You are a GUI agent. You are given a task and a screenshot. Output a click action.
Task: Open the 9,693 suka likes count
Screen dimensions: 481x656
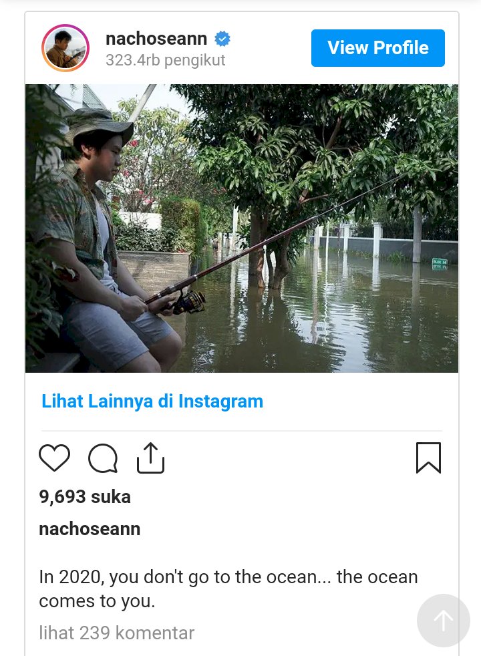click(x=85, y=497)
